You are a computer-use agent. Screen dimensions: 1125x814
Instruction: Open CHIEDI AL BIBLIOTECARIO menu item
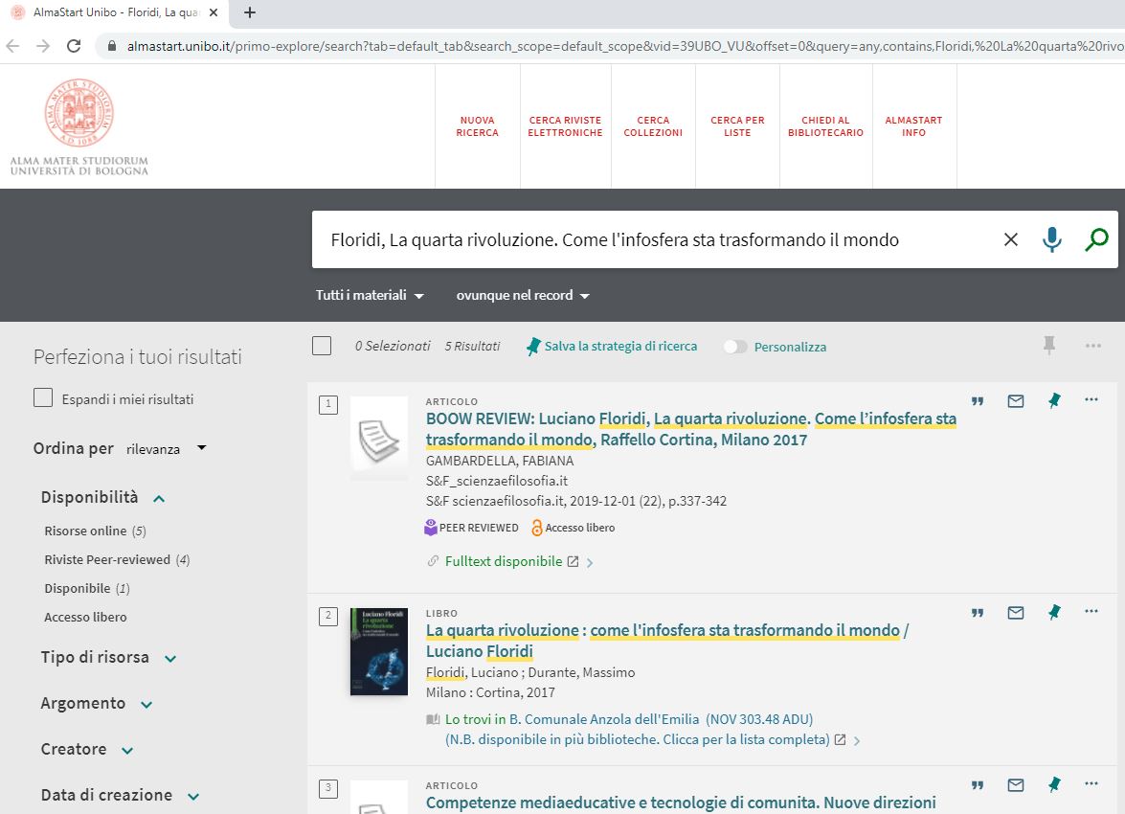(x=826, y=126)
